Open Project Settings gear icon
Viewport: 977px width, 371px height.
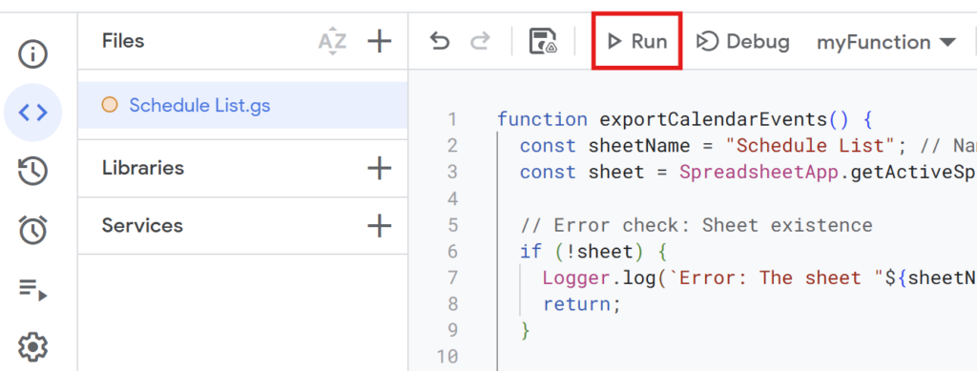pyautogui.click(x=33, y=346)
